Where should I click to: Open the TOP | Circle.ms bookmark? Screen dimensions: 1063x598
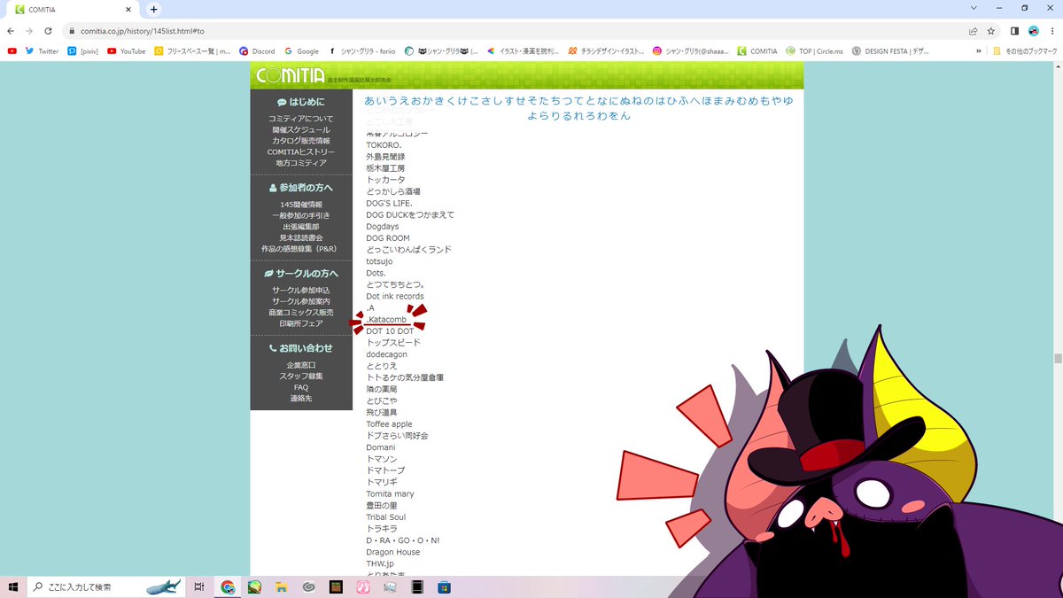[x=814, y=51]
